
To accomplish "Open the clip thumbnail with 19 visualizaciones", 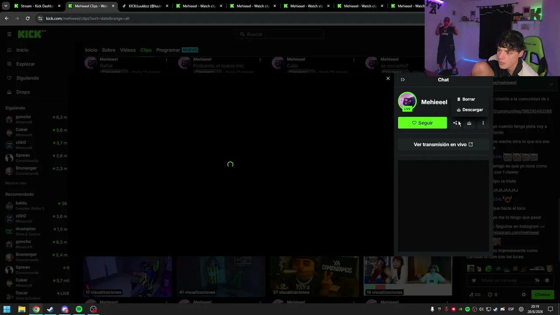I will point(408,276).
